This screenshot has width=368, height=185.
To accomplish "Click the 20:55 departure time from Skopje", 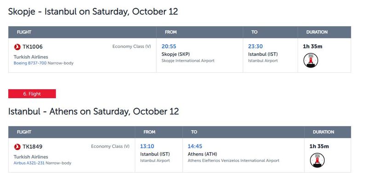I will (169, 46).
